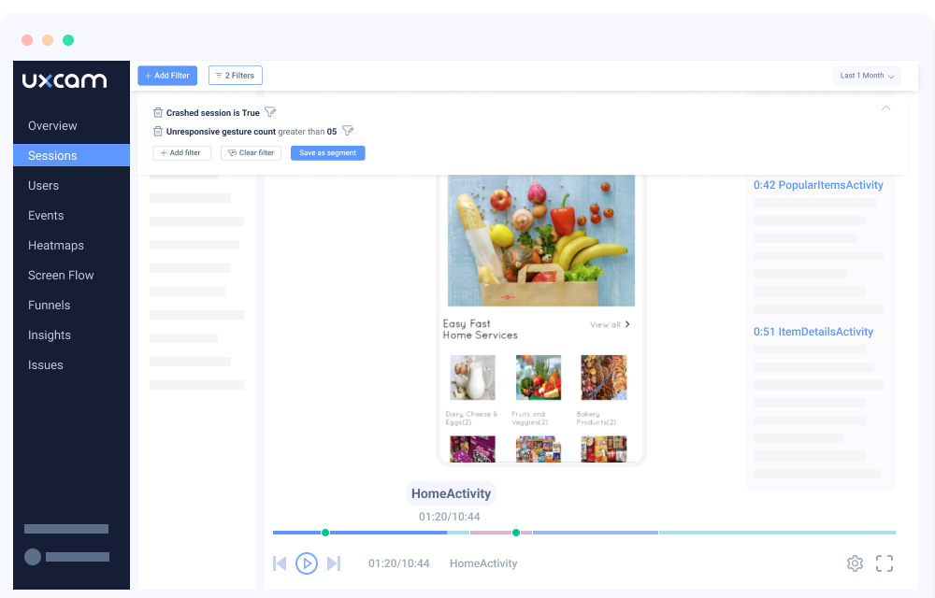The width and height of the screenshot is (935, 598).
Task: Click the grocery bag banner image
Action: tap(541, 241)
